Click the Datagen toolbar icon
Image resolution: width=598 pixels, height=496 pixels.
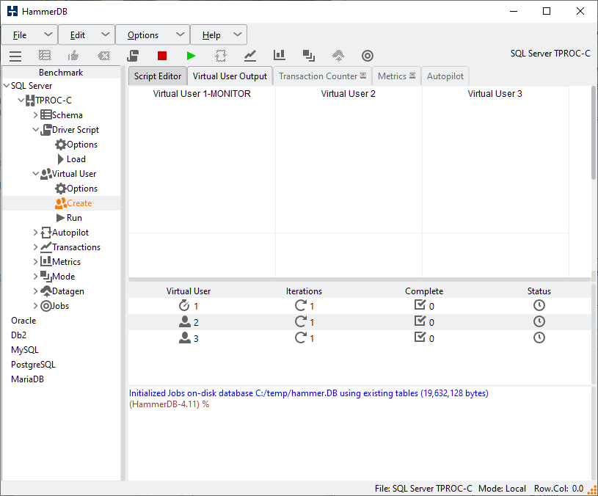[x=338, y=56]
